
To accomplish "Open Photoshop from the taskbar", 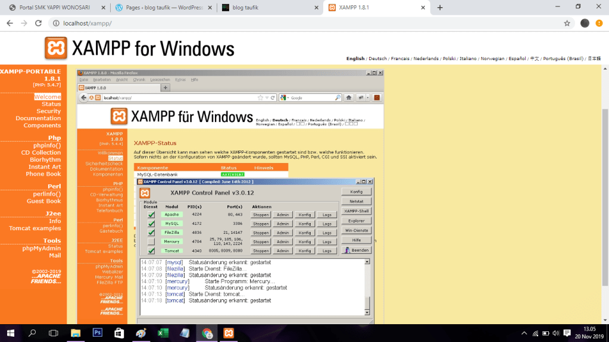I will click(98, 333).
